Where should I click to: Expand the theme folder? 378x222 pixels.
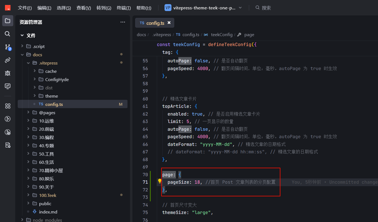(72, 96)
